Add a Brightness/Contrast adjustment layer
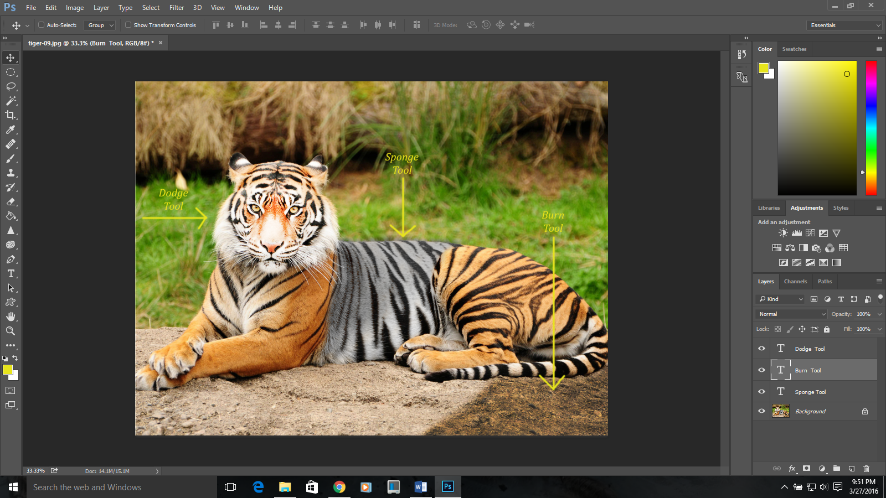Viewport: 886px width, 498px height. pos(783,232)
